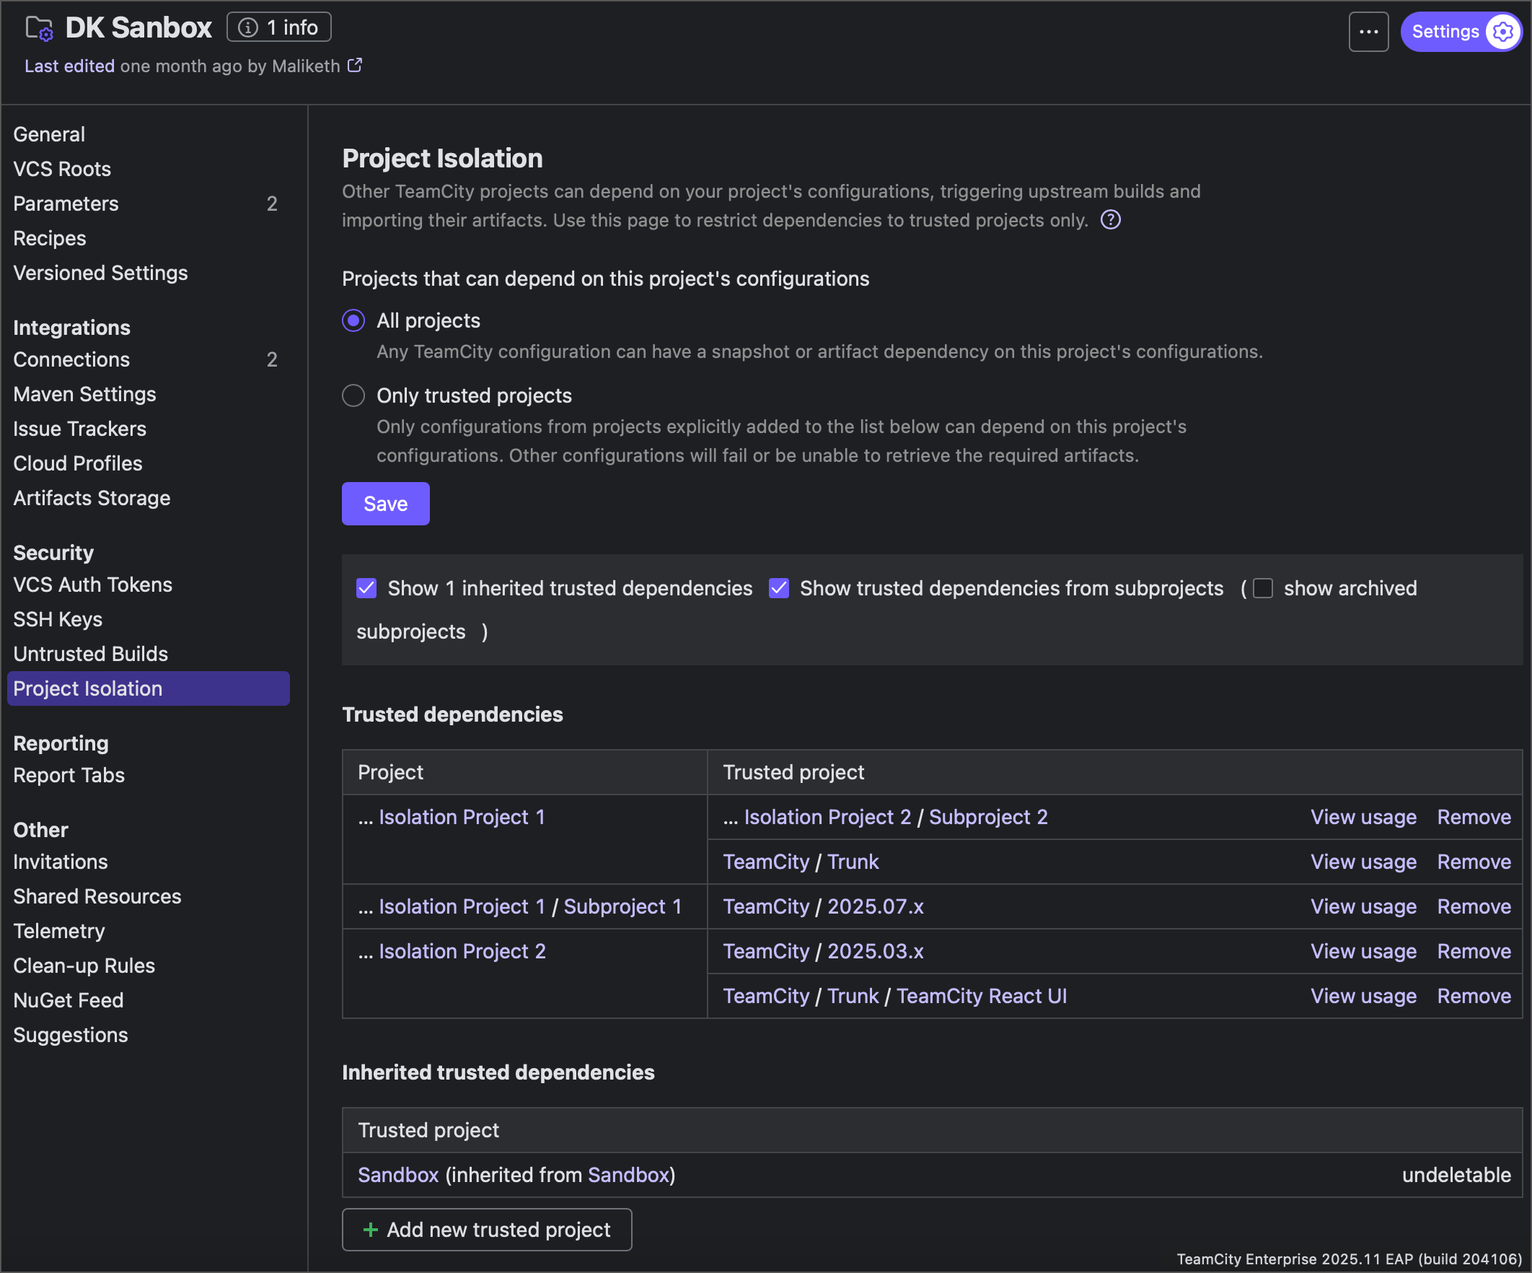Select the Only trusted projects radio button

click(x=353, y=395)
